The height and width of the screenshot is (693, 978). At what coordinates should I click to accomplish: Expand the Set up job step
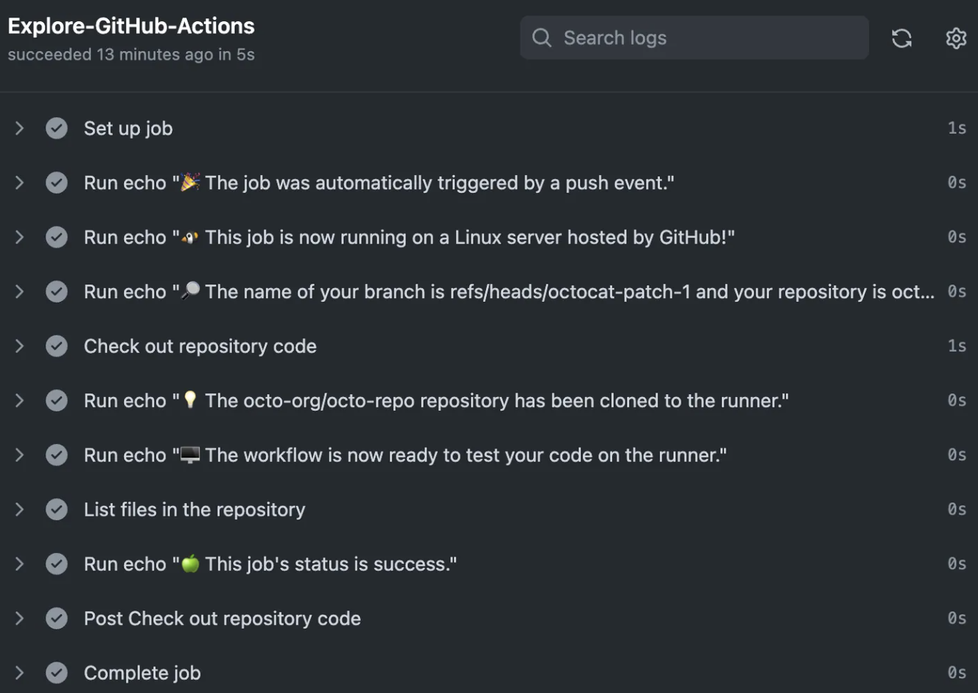(x=19, y=127)
